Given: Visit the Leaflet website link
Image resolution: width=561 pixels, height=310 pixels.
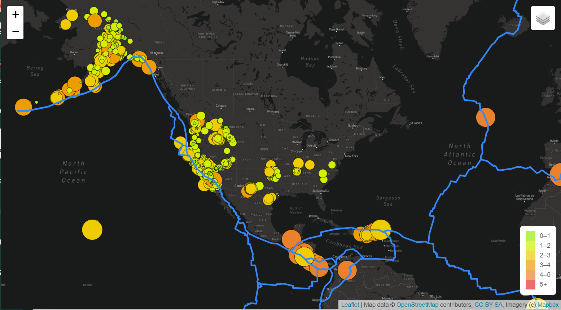Looking at the screenshot, I should click(x=350, y=304).
